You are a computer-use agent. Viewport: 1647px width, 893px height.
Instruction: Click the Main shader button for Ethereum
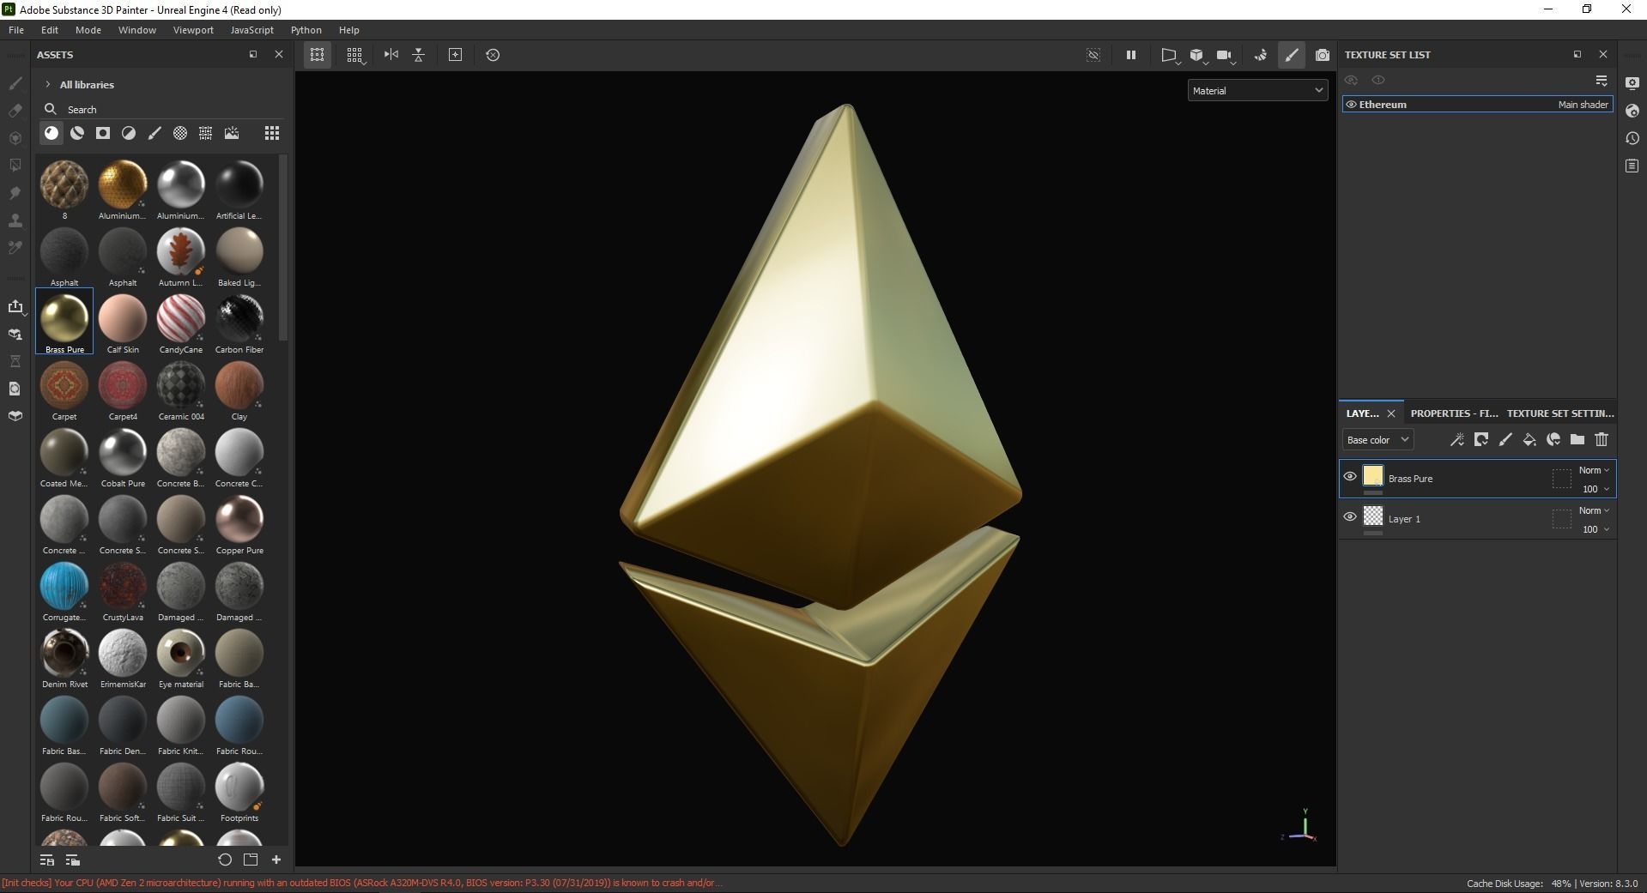point(1583,105)
